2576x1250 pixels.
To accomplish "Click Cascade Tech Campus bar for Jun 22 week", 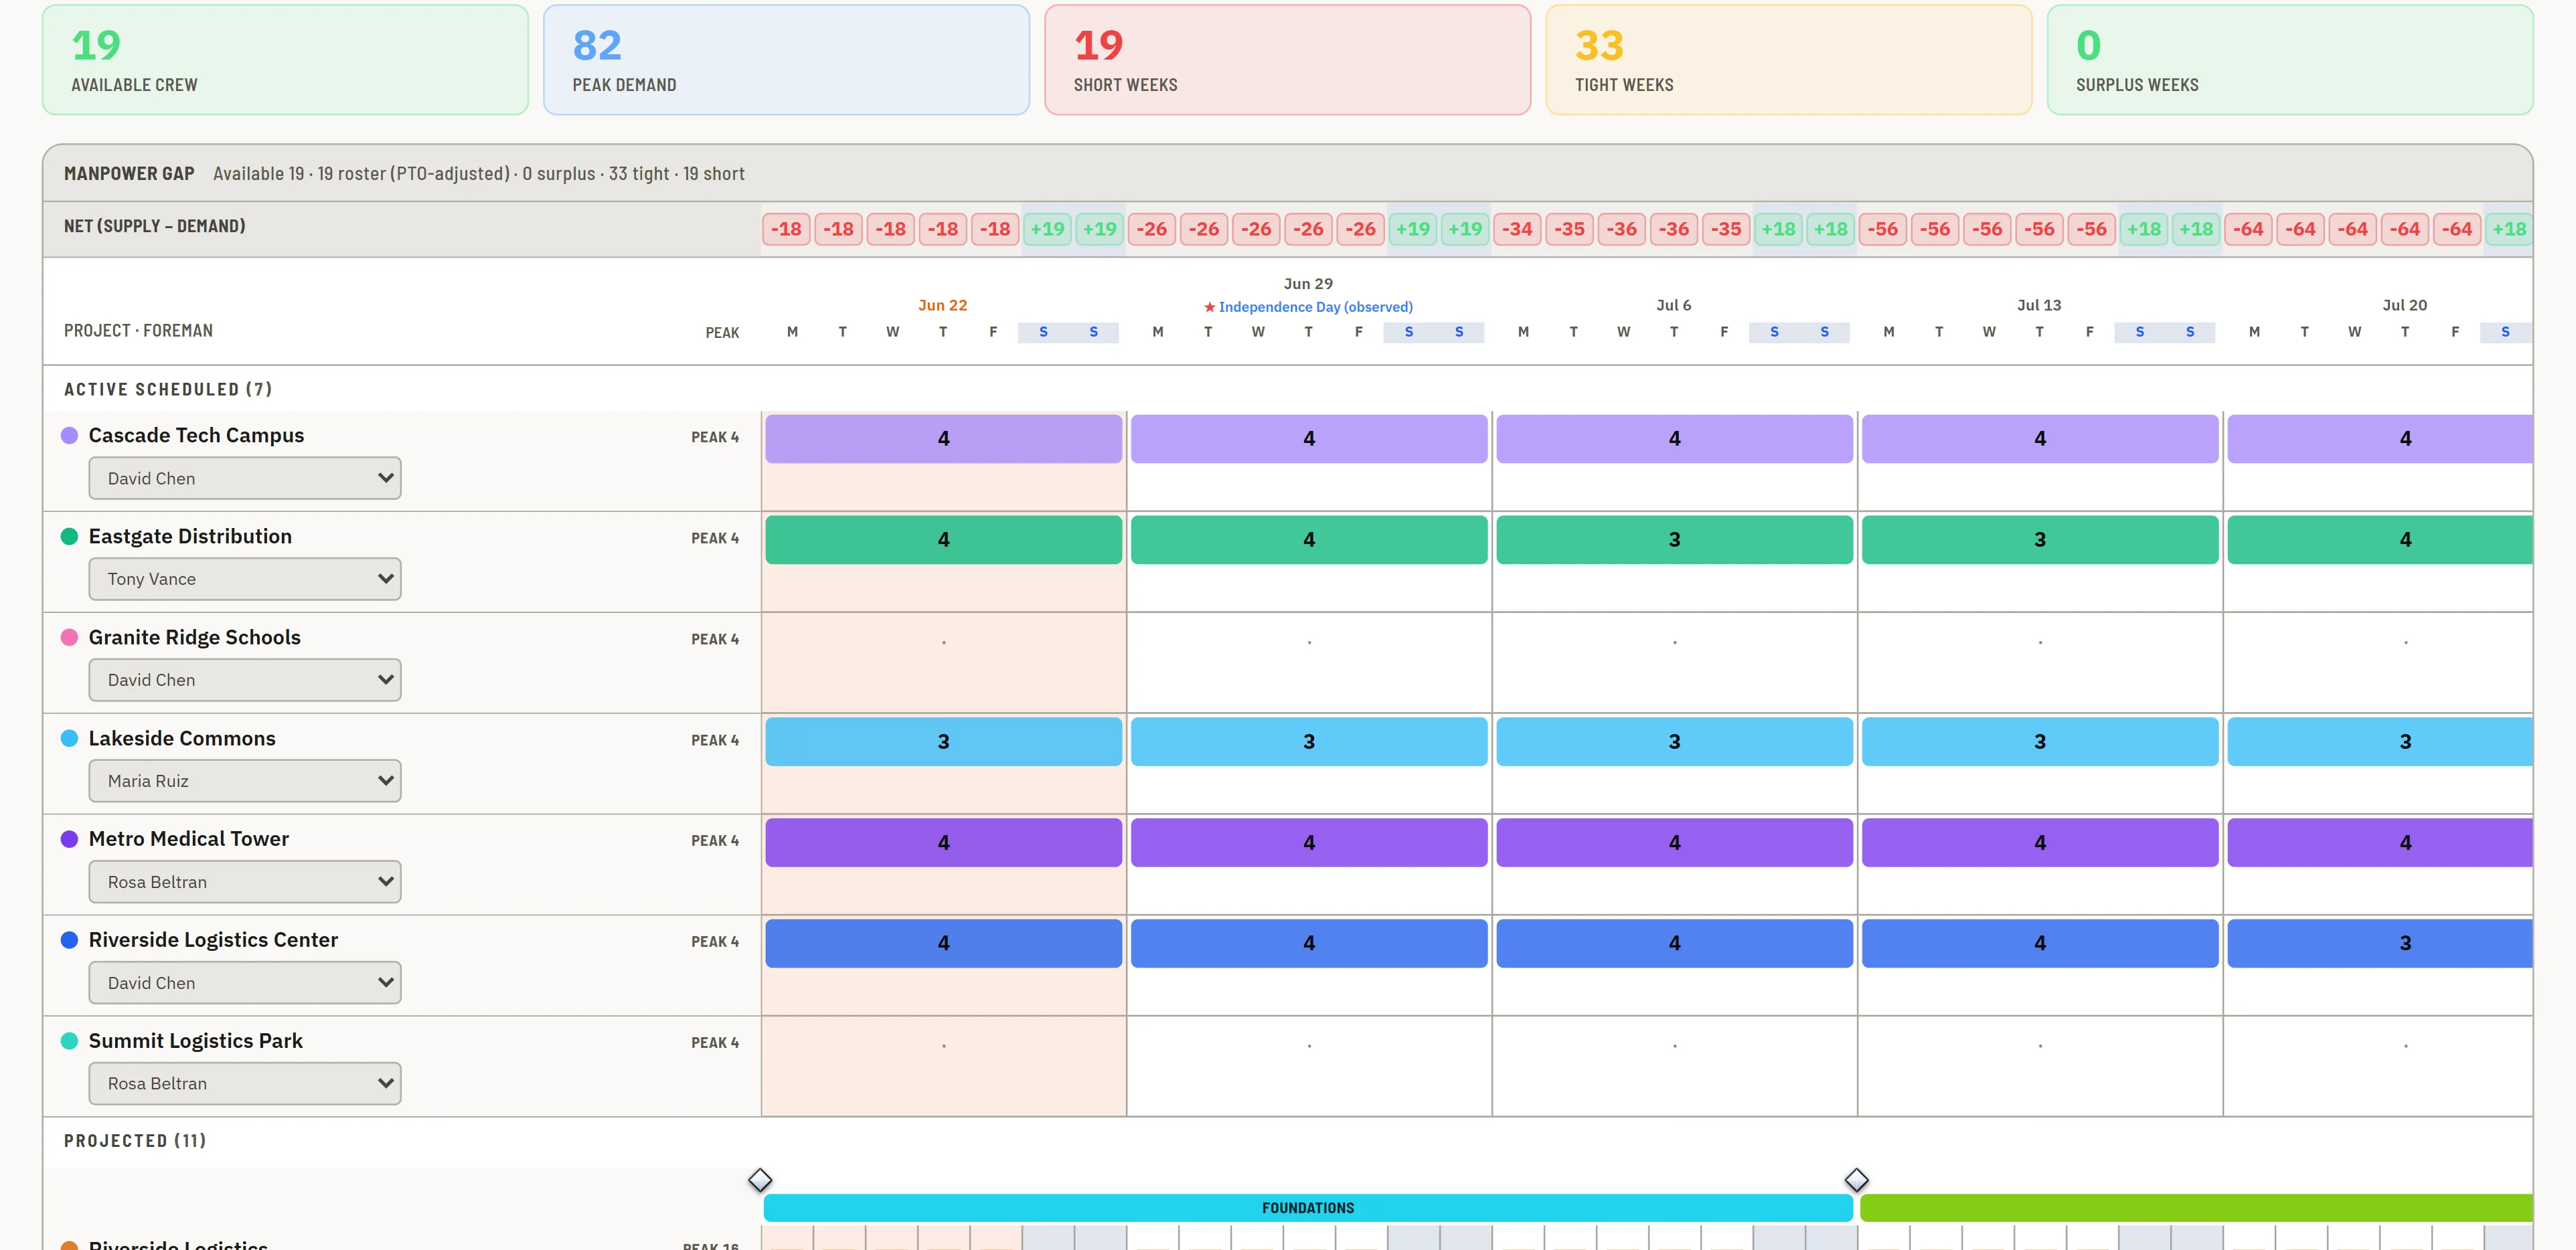I will pos(943,439).
